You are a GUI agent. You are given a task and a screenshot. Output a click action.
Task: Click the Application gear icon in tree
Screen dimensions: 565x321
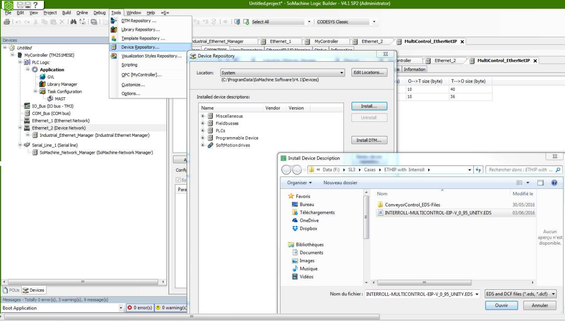35,70
